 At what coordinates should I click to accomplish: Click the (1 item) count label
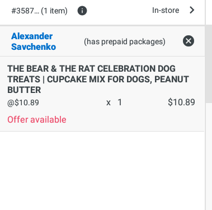click(54, 11)
